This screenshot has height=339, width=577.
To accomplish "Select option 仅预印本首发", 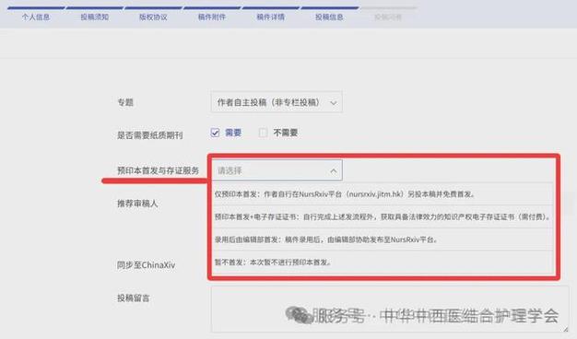I will click(383, 193).
